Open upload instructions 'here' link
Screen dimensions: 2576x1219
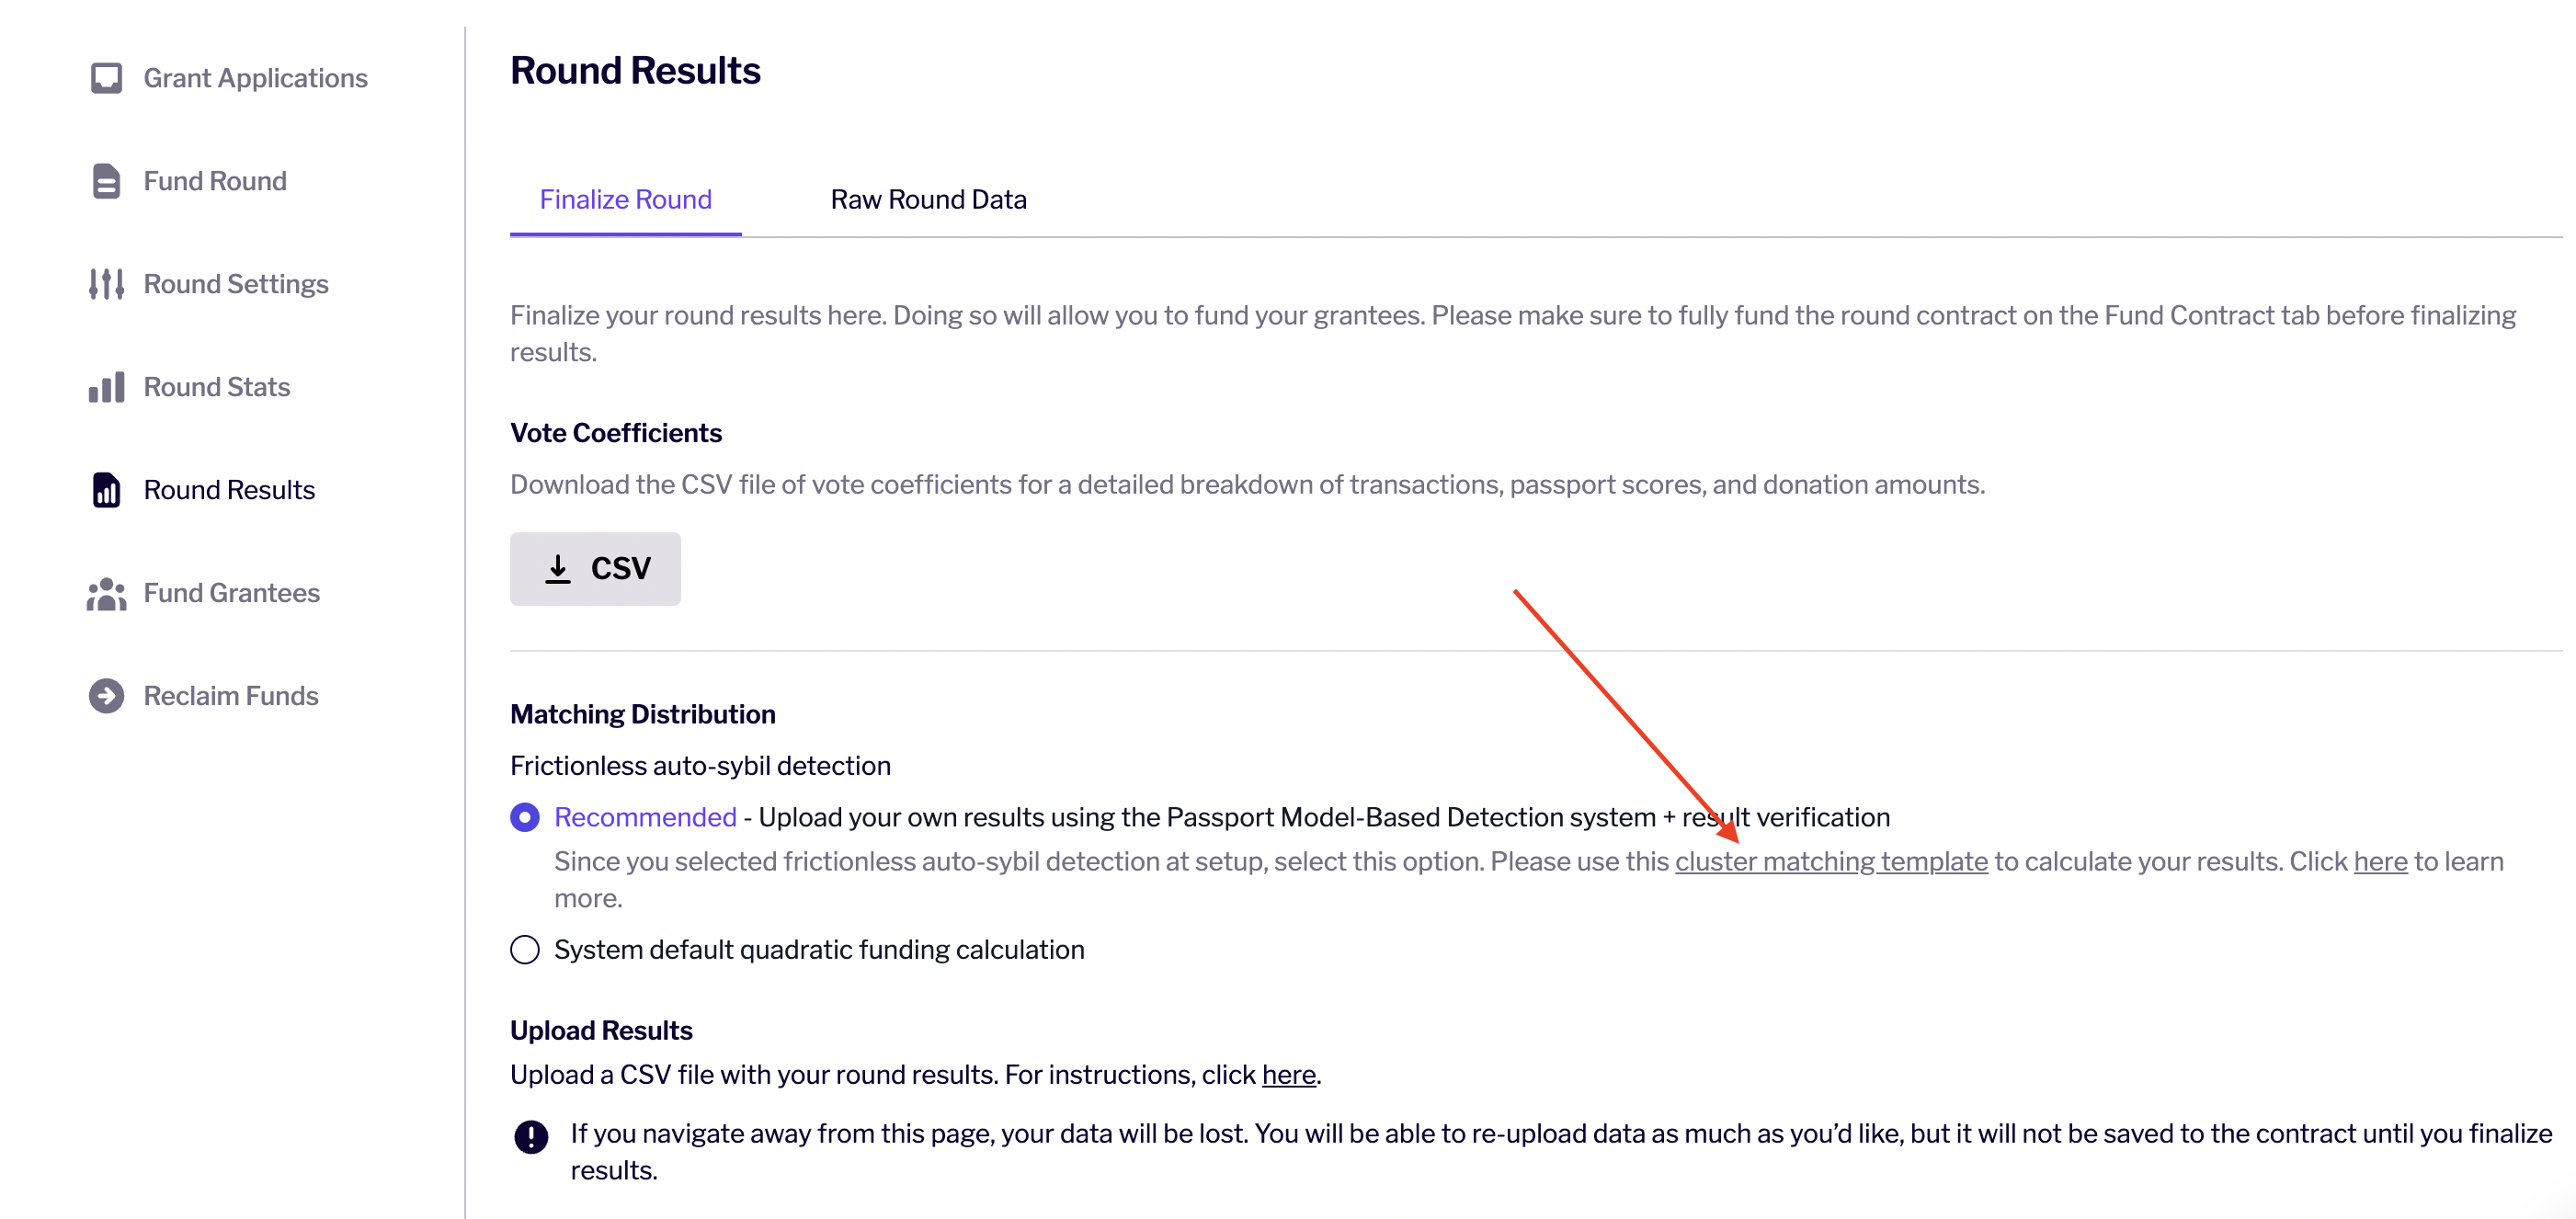(1288, 1074)
